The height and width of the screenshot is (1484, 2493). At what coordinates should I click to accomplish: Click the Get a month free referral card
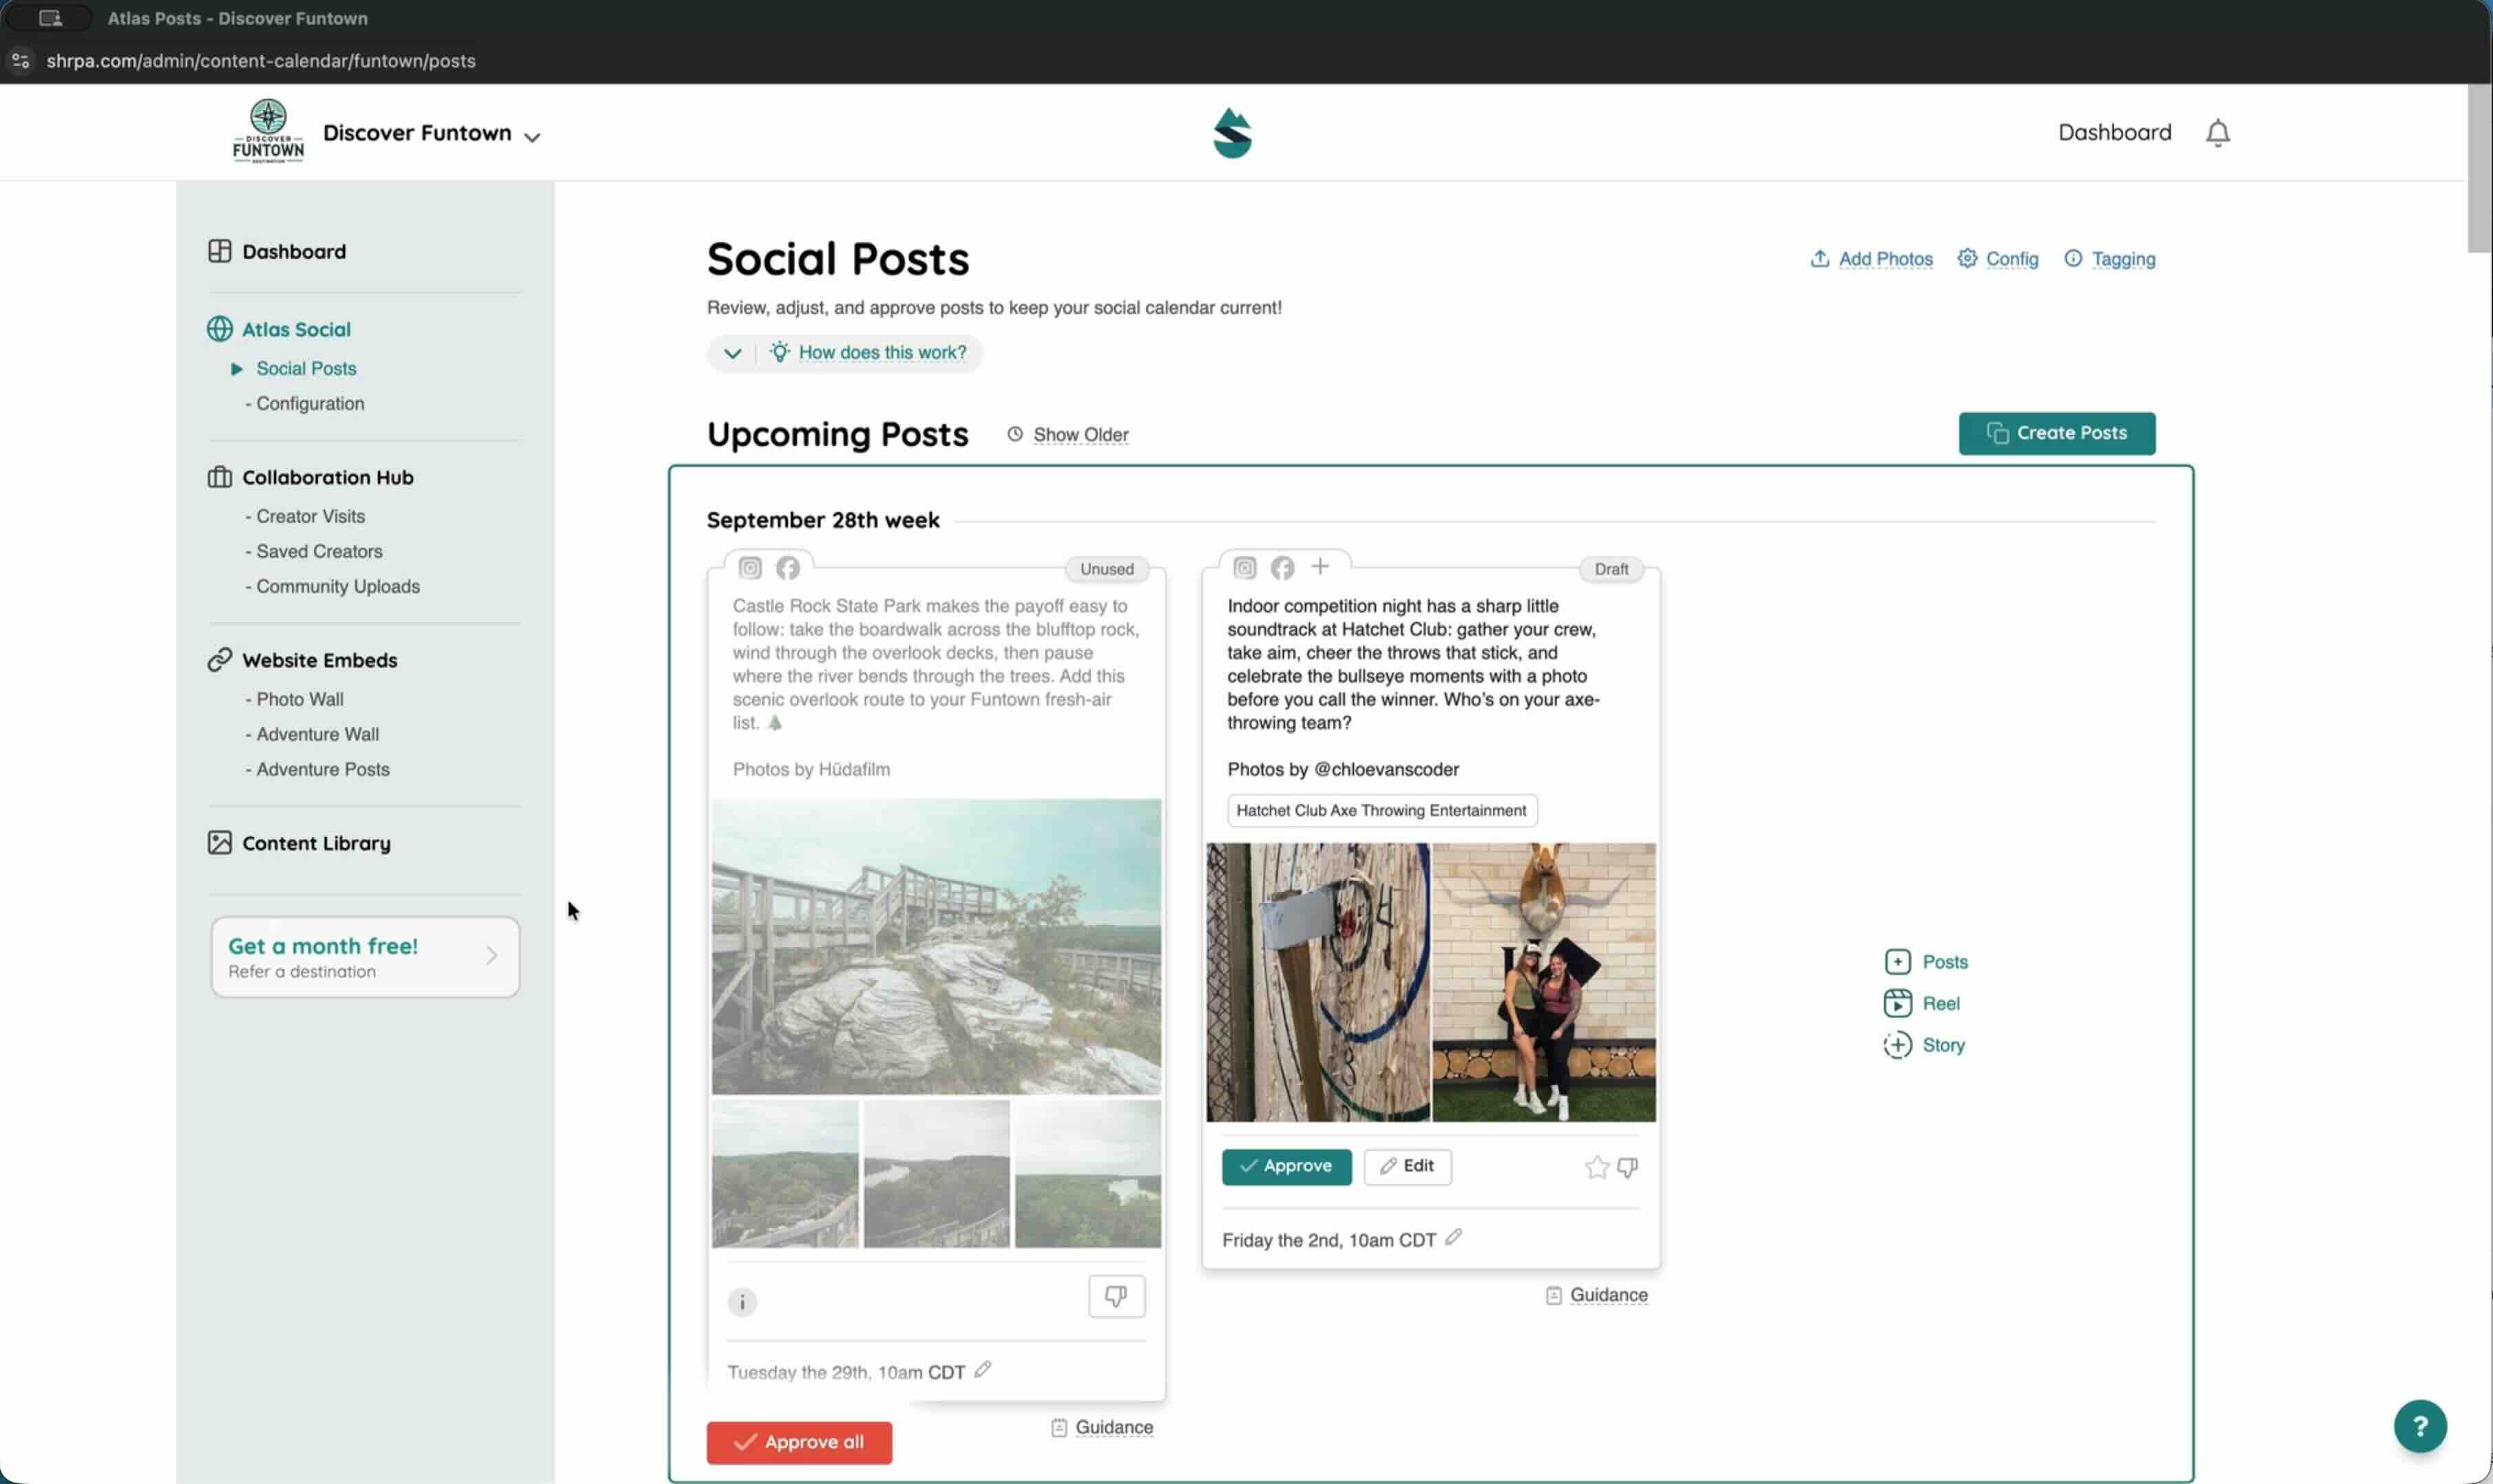[x=365, y=957]
